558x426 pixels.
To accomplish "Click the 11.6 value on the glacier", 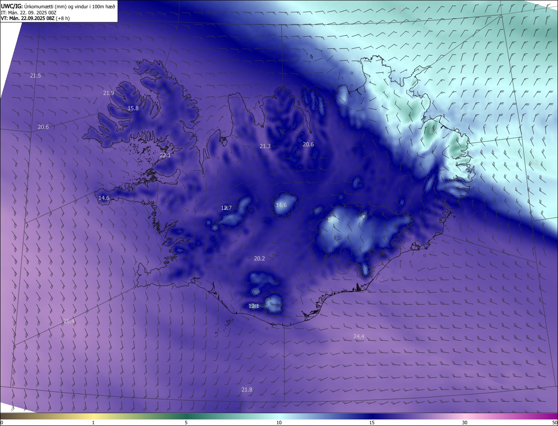I will pyautogui.click(x=282, y=205).
